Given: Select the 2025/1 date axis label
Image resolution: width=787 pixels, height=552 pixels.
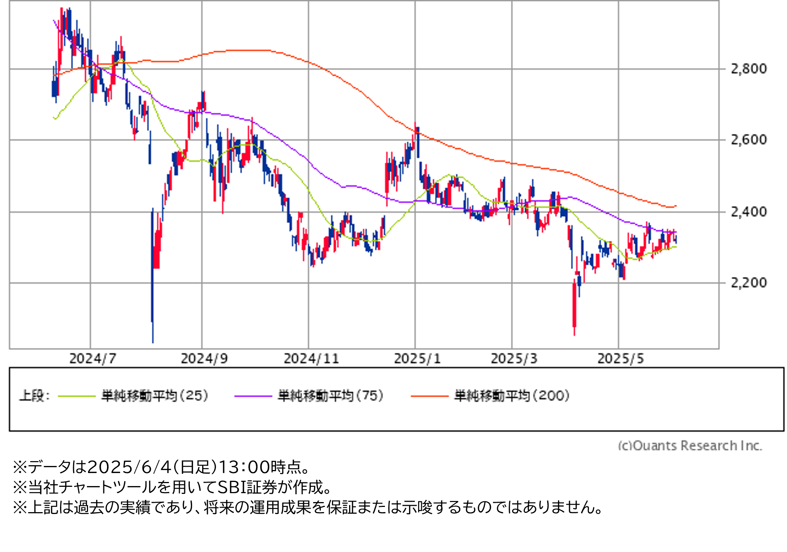Looking at the screenshot, I should 417,359.
